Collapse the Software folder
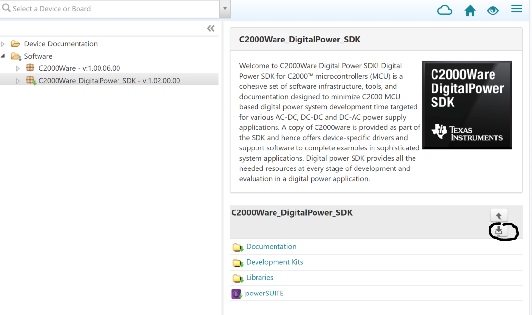 click(4, 56)
